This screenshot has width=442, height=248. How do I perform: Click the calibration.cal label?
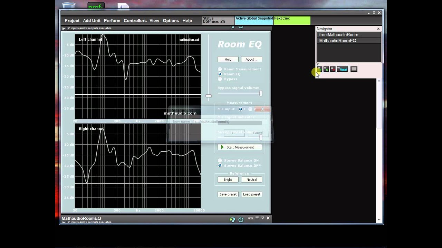189,40
